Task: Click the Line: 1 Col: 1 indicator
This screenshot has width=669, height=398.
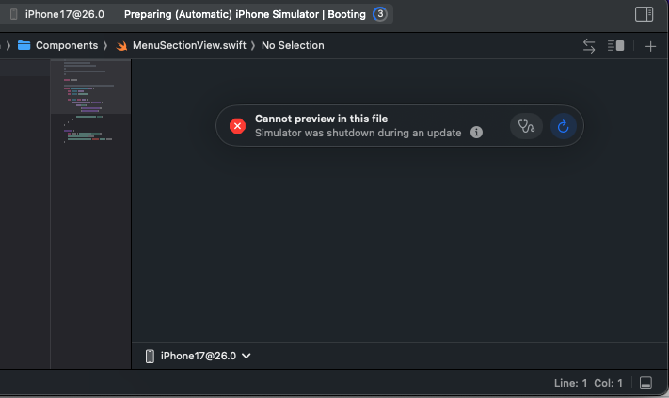Action: click(x=589, y=383)
